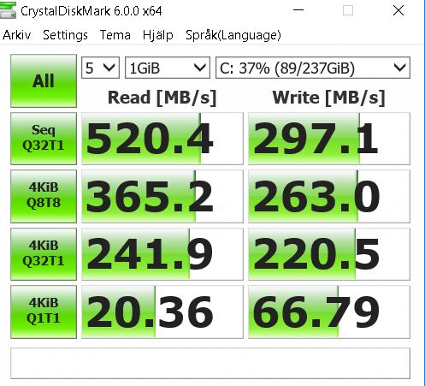Open the drive selection dropdown for C:
Screen dimensions: 425x386
point(313,68)
